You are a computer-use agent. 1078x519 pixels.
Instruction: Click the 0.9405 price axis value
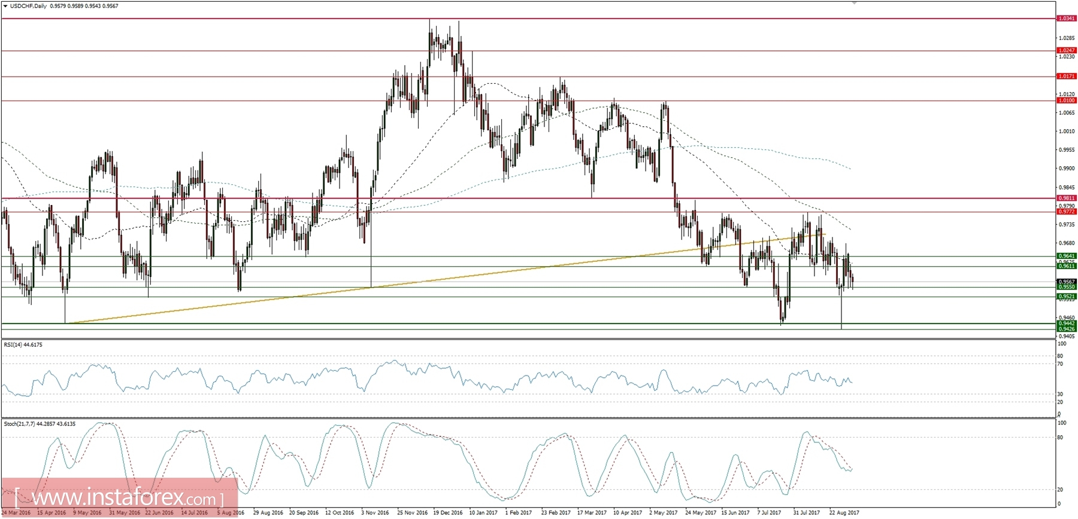1067,337
